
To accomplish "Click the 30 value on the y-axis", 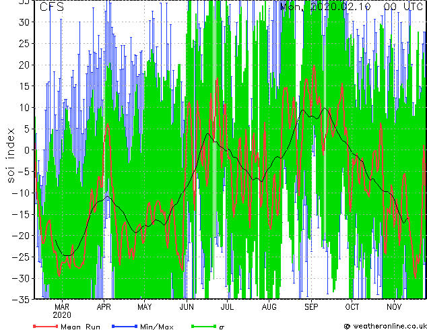I will pyautogui.click(x=24, y=22).
